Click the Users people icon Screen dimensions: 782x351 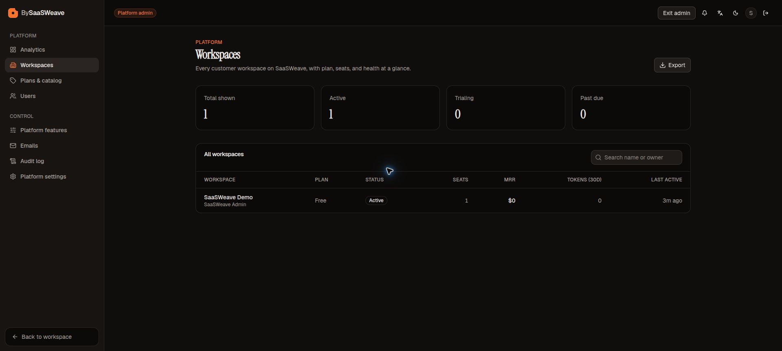tap(13, 96)
